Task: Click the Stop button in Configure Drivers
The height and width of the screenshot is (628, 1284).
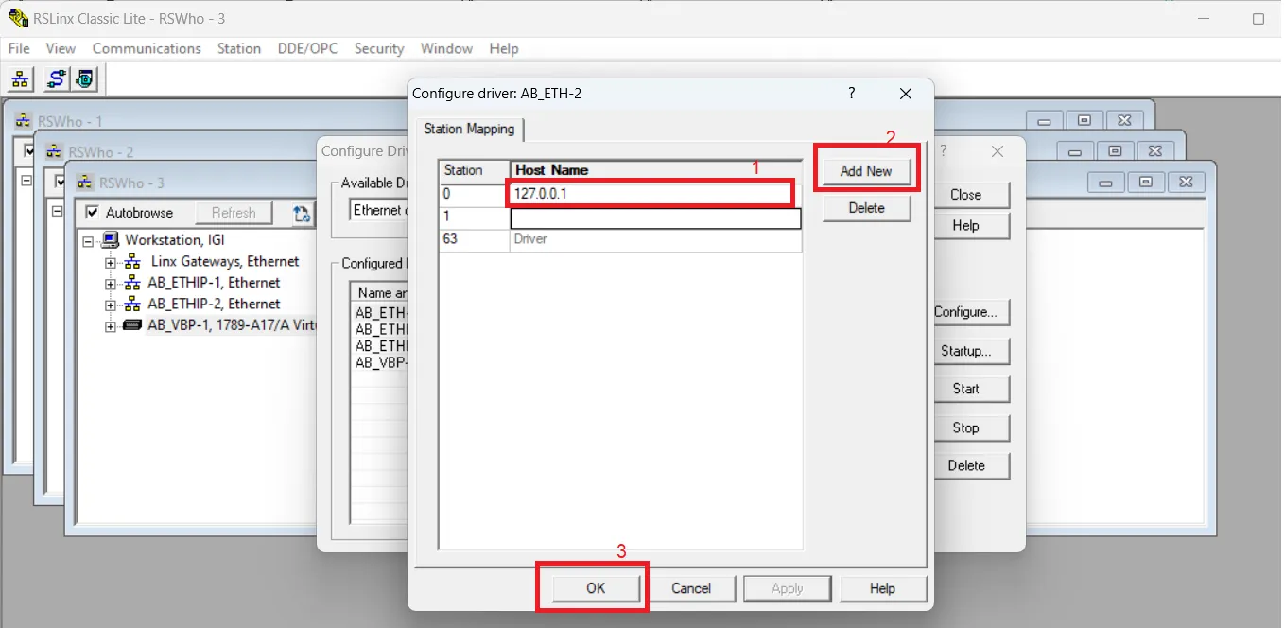Action: [x=965, y=427]
